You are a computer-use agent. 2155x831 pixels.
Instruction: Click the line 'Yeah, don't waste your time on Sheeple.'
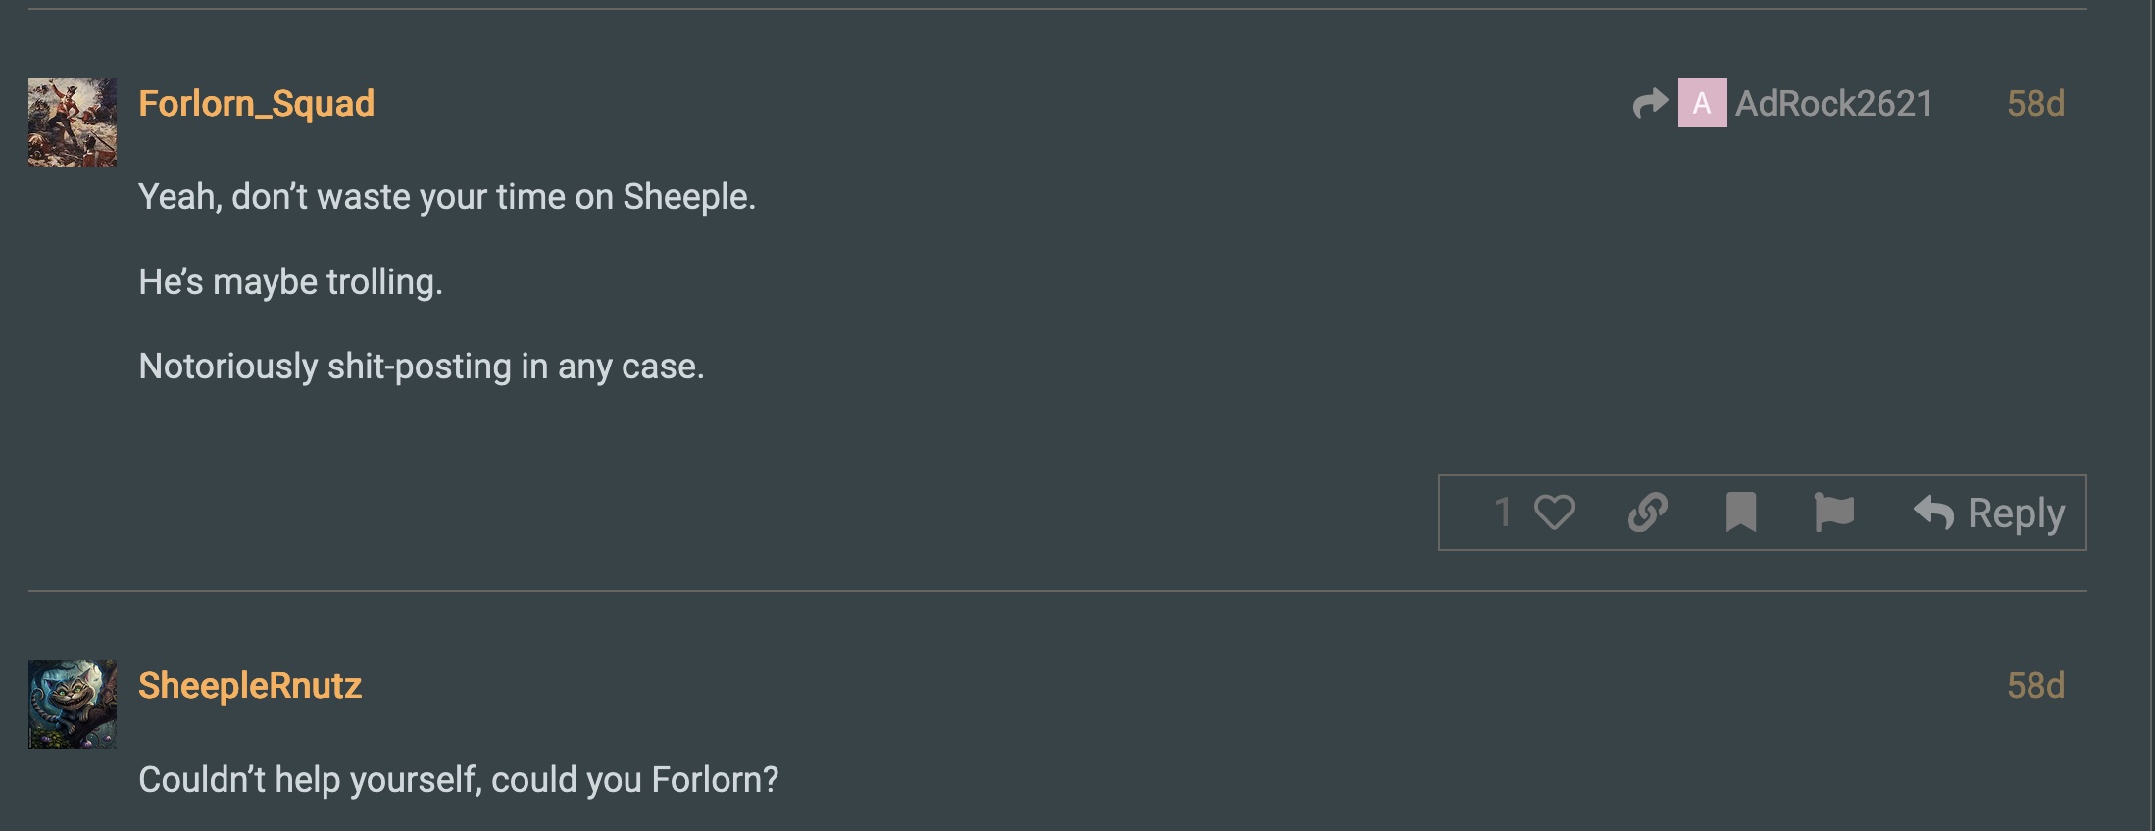point(447,197)
